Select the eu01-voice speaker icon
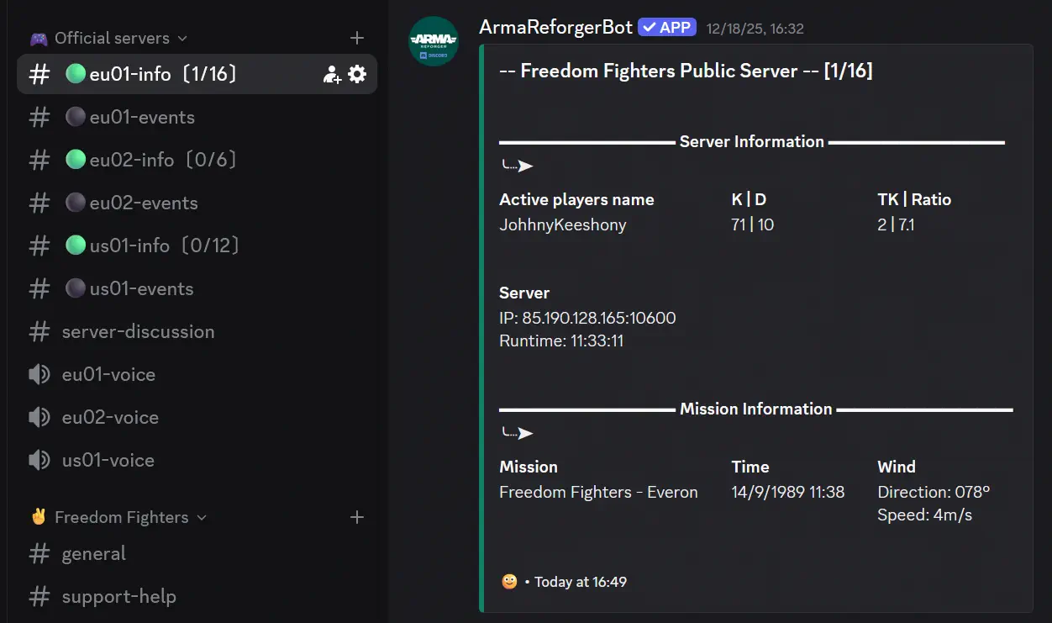The image size is (1052, 623). point(39,374)
